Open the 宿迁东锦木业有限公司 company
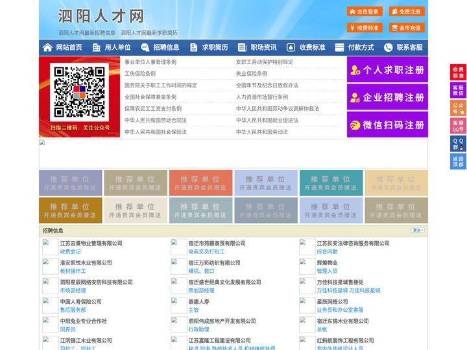The image size is (467, 350). [342, 321]
